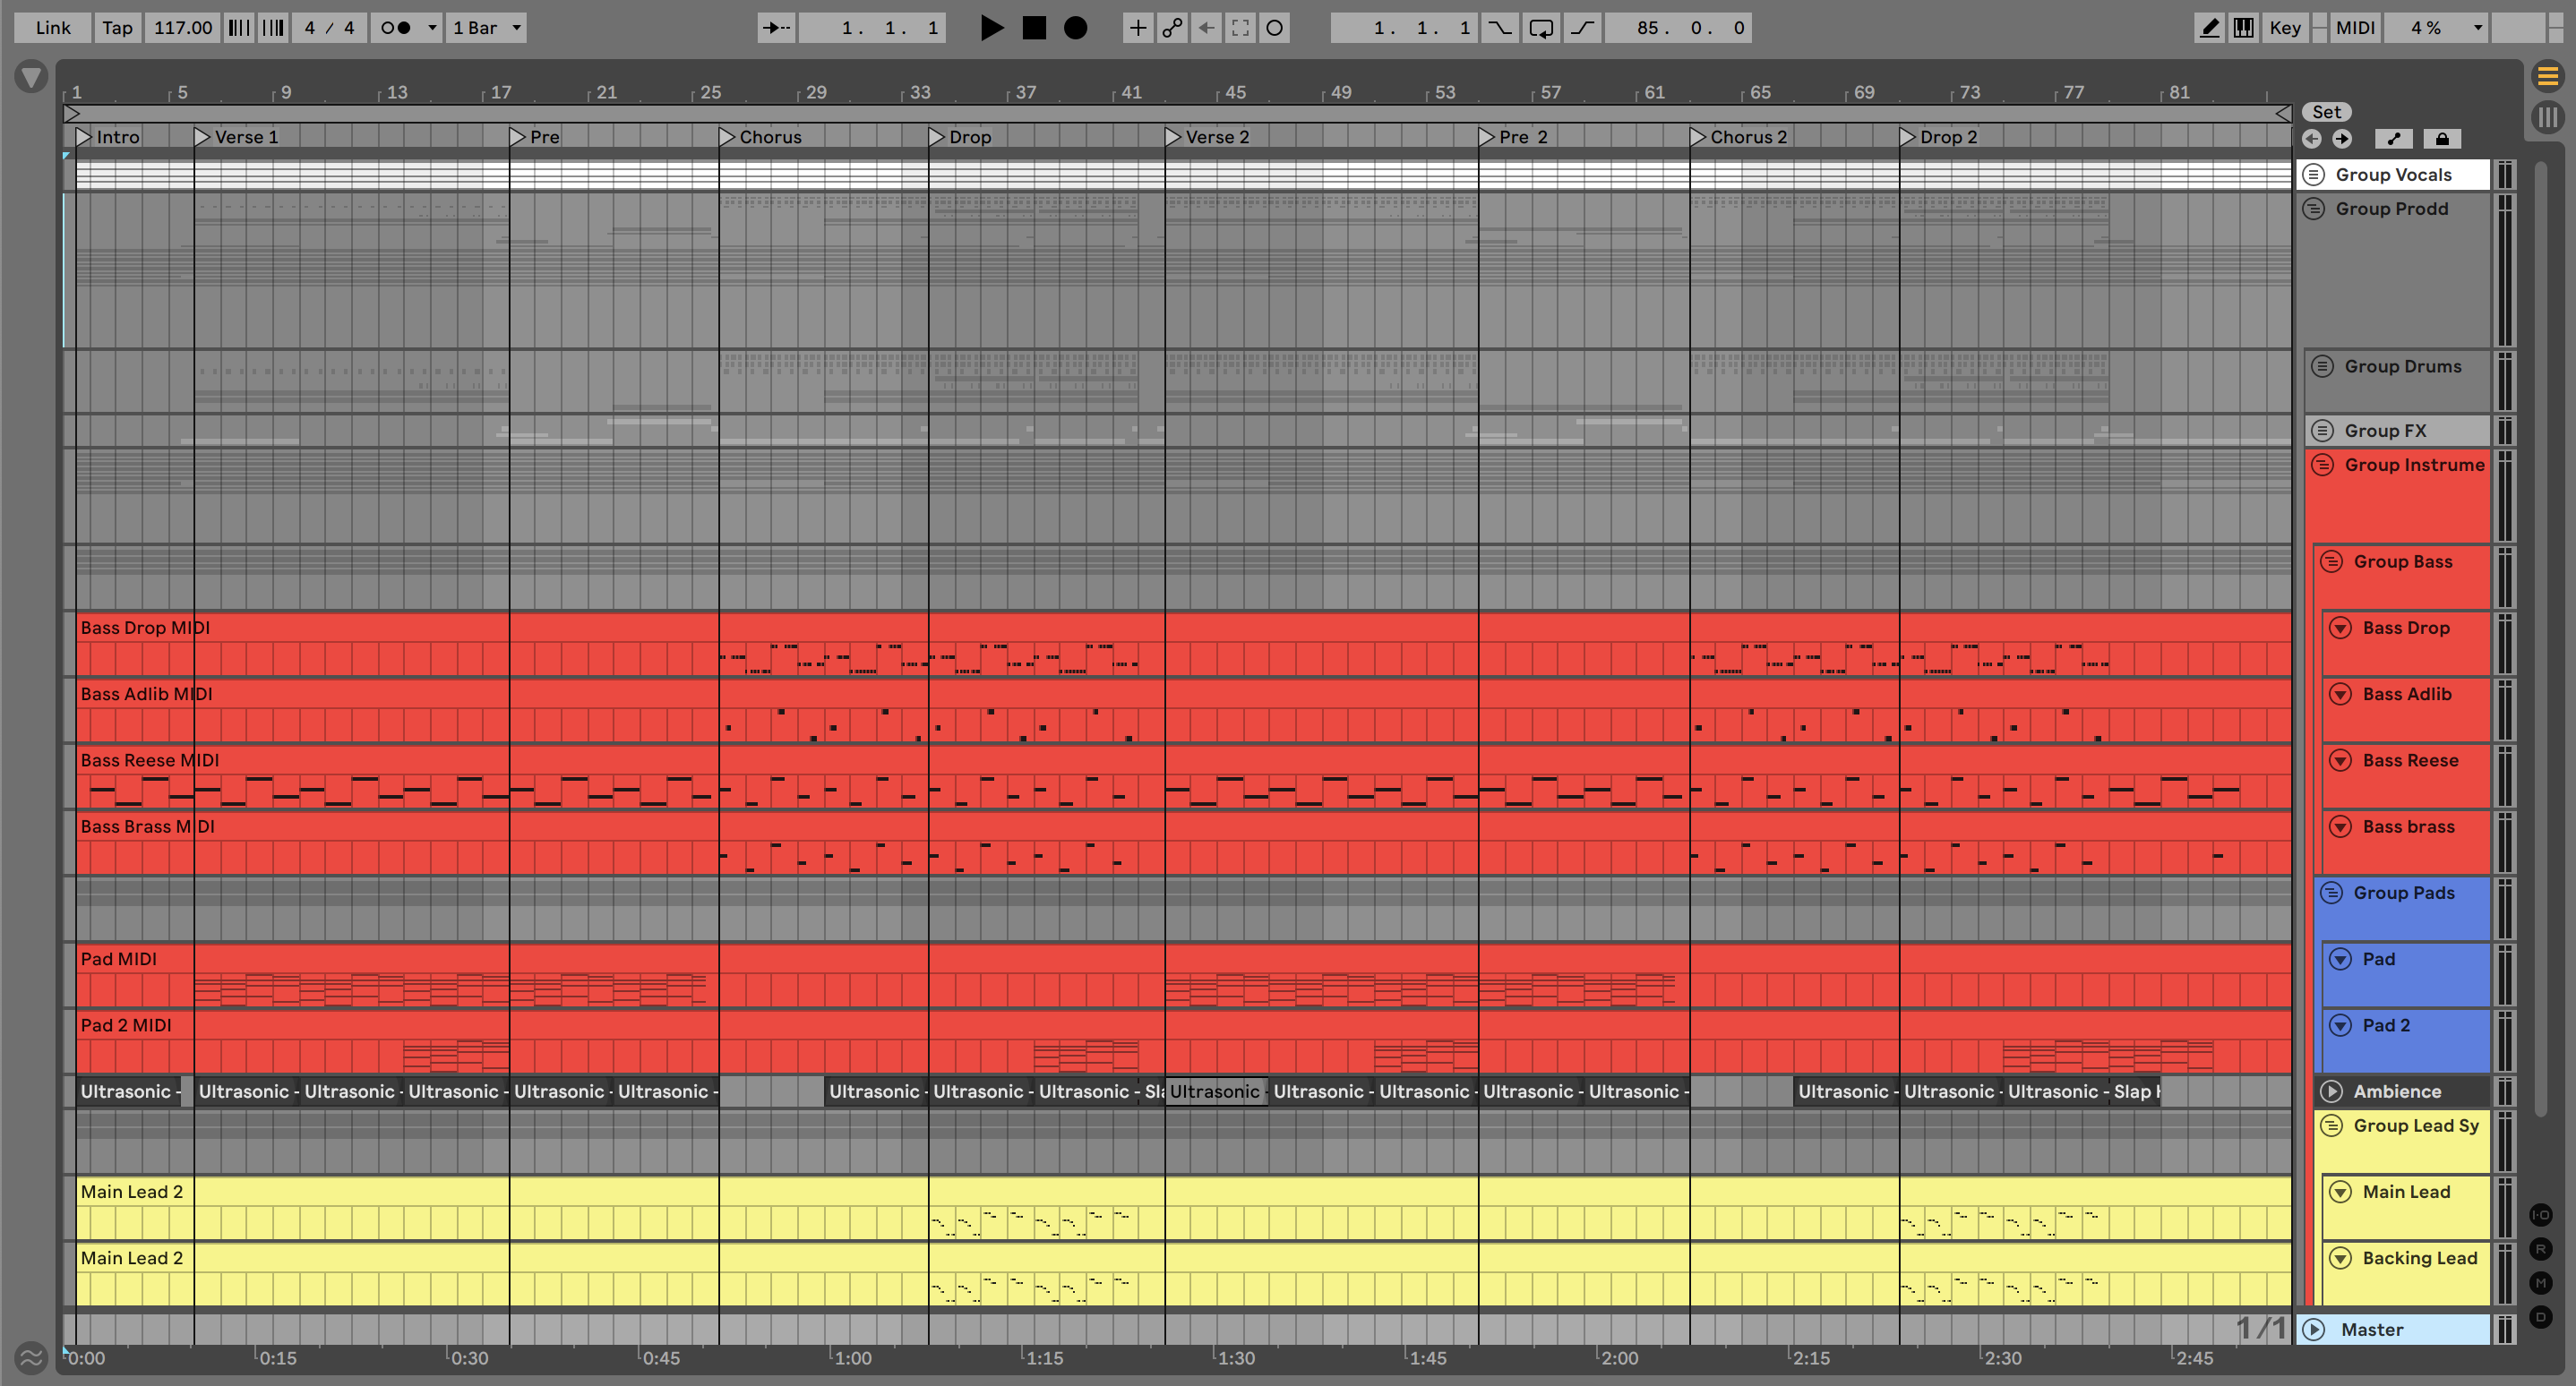Click the Automation Arm link icon
The height and width of the screenshot is (1386, 2576).
(x=1172, y=28)
